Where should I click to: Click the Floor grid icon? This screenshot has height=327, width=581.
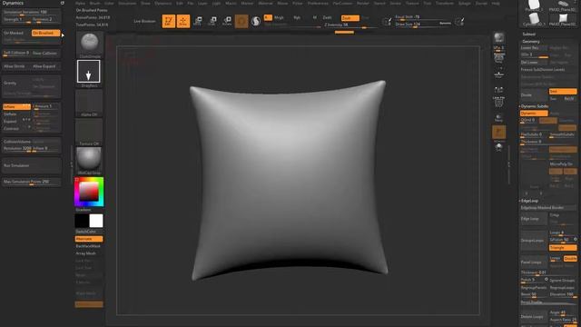(498, 74)
